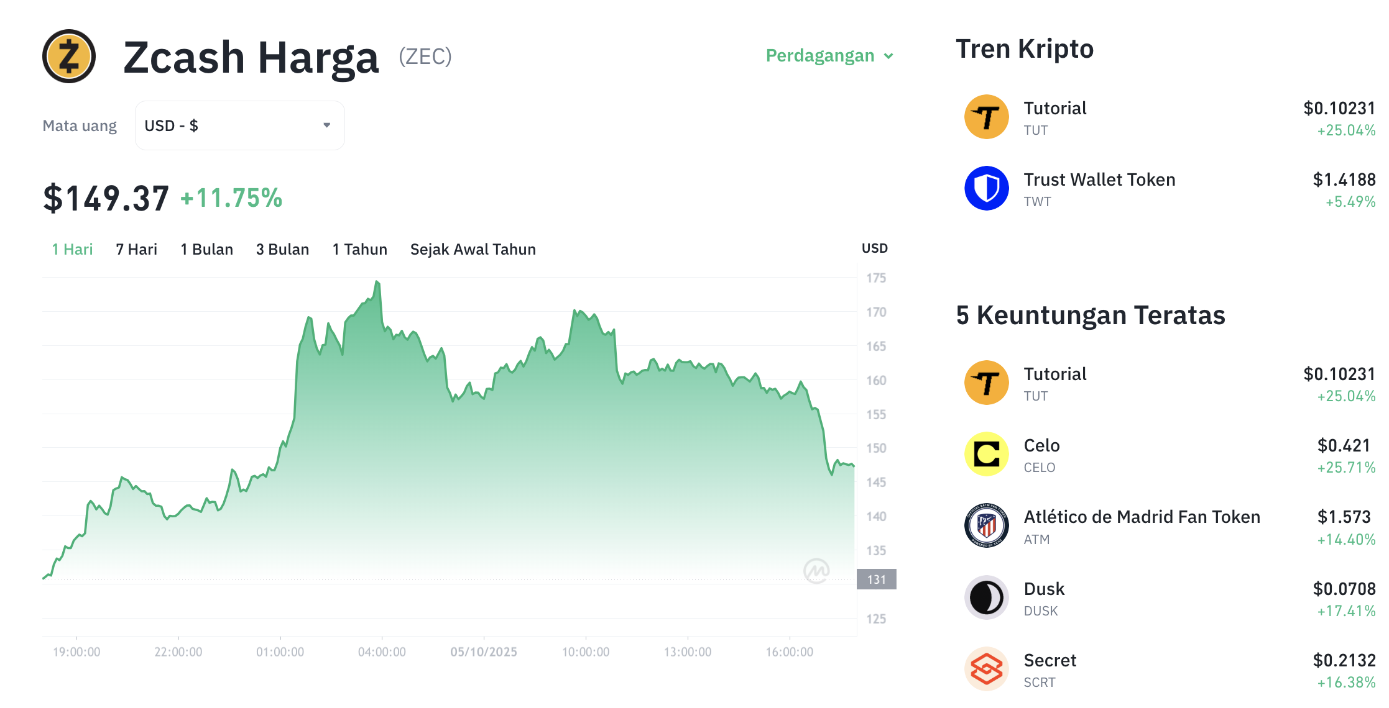Click the Secret coin icon
1389x708 pixels.
pyautogui.click(x=986, y=669)
